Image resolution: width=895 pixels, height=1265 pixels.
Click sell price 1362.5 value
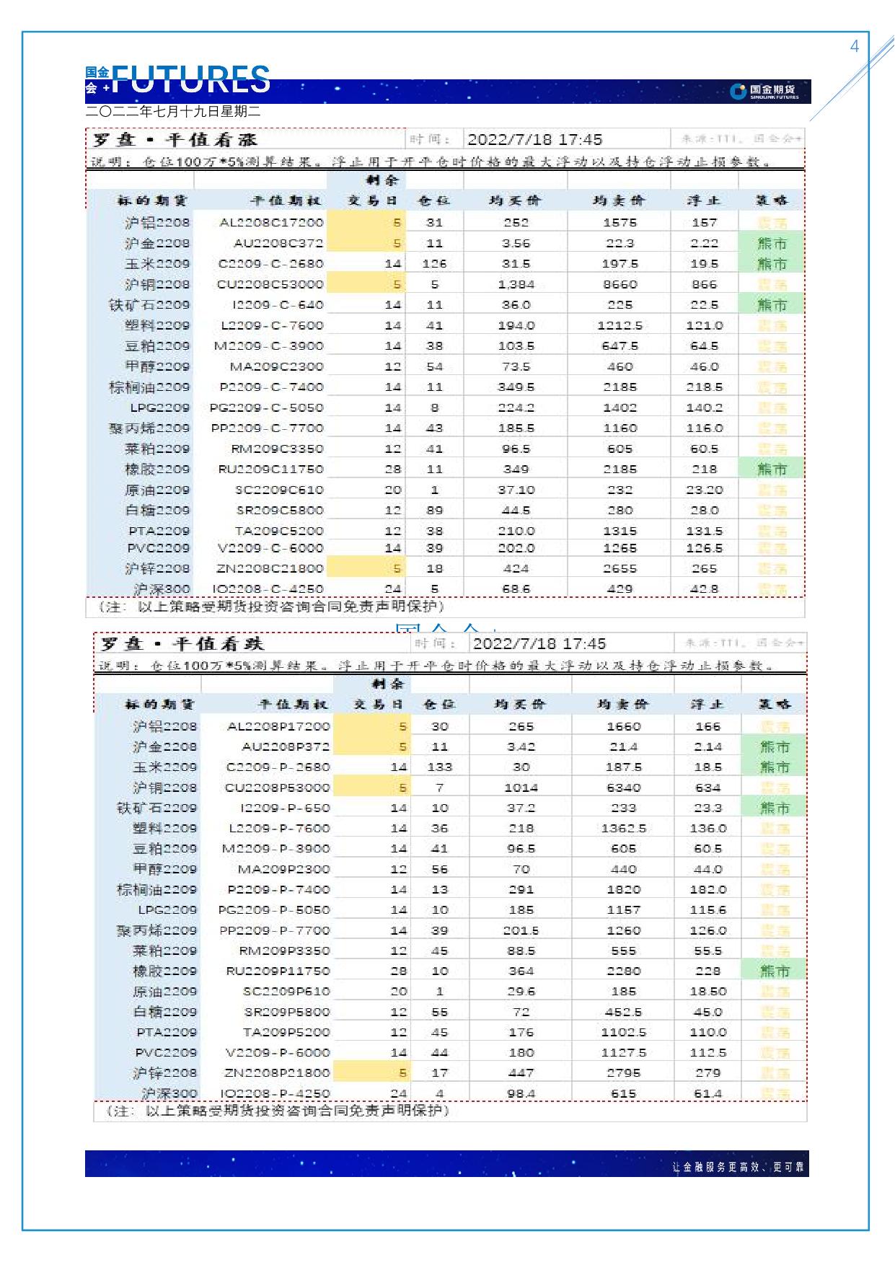(624, 828)
